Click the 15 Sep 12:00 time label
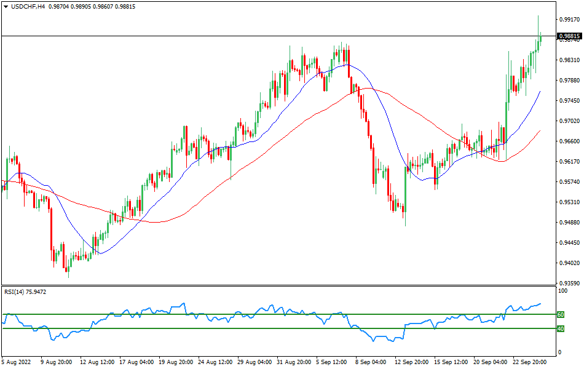 point(450,362)
